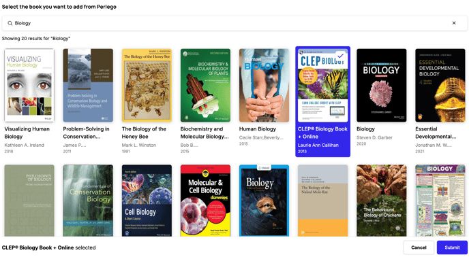Choose the Problem-Solving in Conservation book cover
Viewport: 469px width, 257px height.
[x=88, y=86]
